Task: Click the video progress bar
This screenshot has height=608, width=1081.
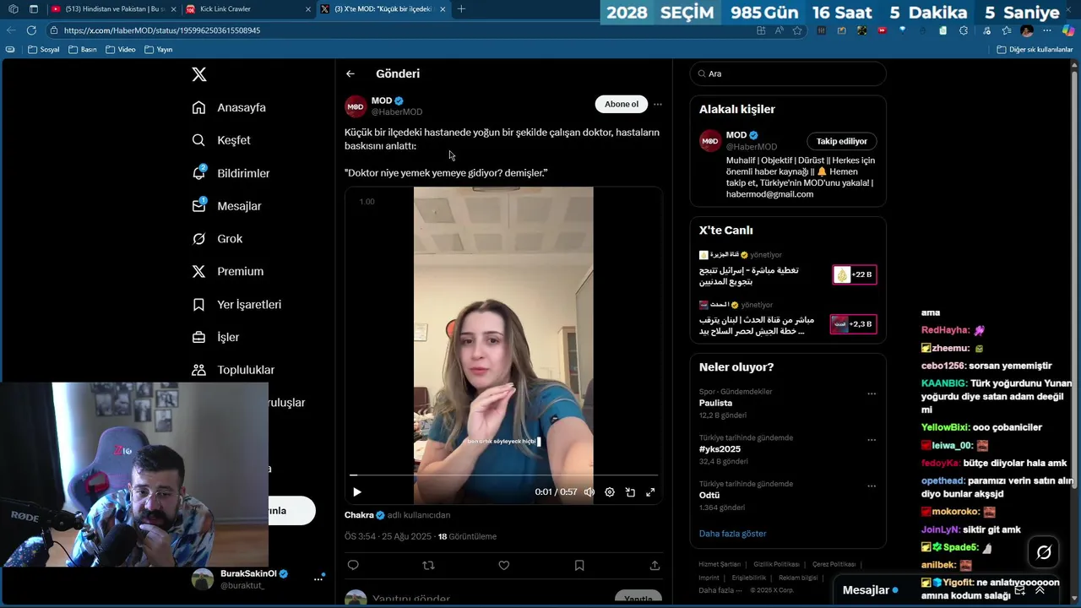Action: point(503,475)
